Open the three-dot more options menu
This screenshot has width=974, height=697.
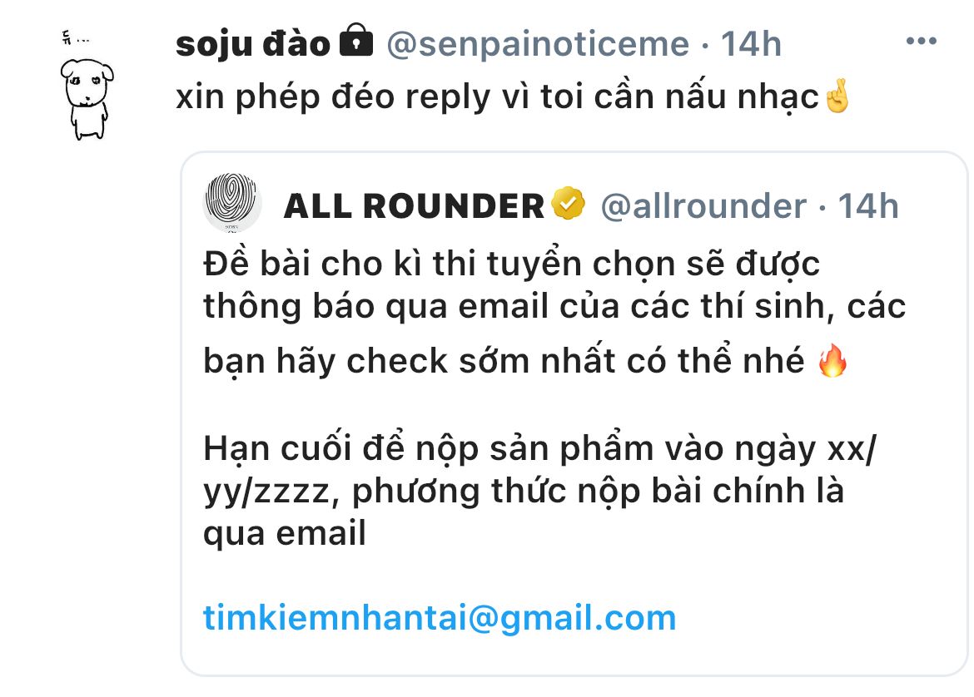(x=922, y=42)
